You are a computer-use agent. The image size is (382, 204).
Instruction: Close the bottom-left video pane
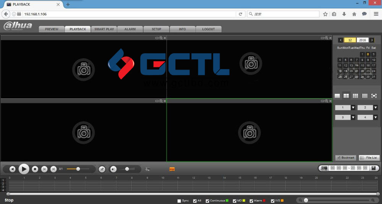165,101
